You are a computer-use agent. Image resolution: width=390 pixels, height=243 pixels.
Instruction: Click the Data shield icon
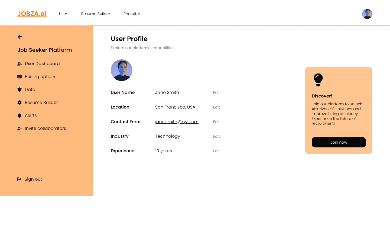(19, 90)
